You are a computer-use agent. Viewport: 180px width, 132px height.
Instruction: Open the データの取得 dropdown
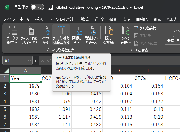[x=12, y=35]
